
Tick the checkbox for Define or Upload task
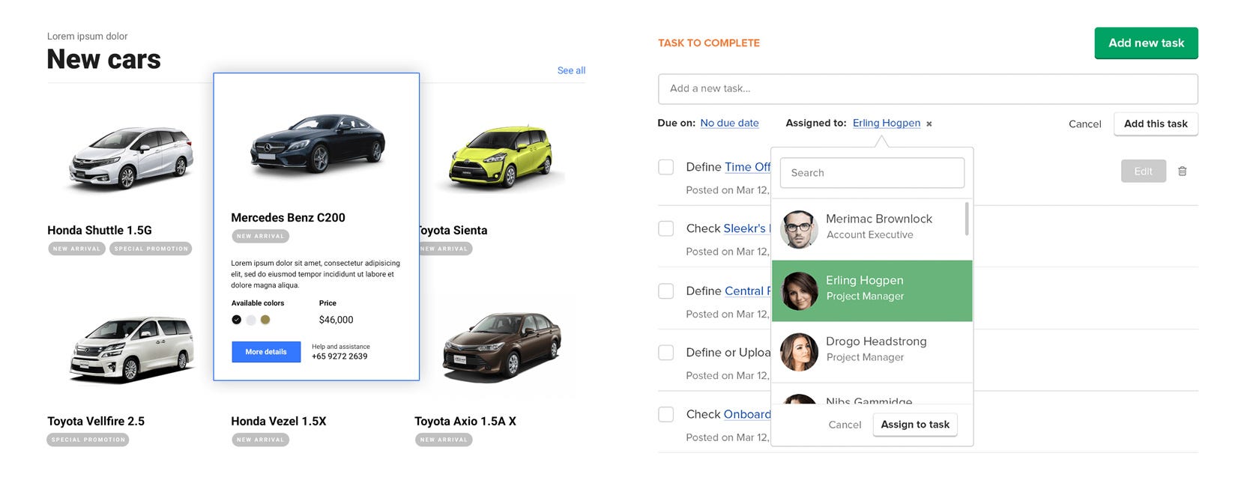665,352
